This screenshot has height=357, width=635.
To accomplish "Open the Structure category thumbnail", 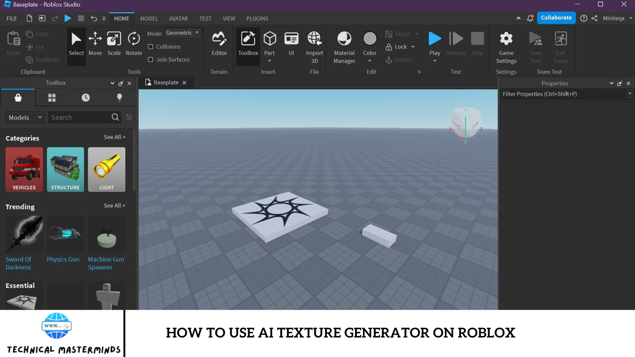I will 65,170.
